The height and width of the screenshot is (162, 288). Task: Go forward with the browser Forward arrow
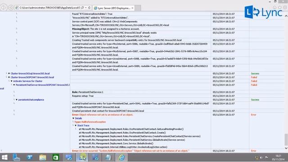pos(11,8)
